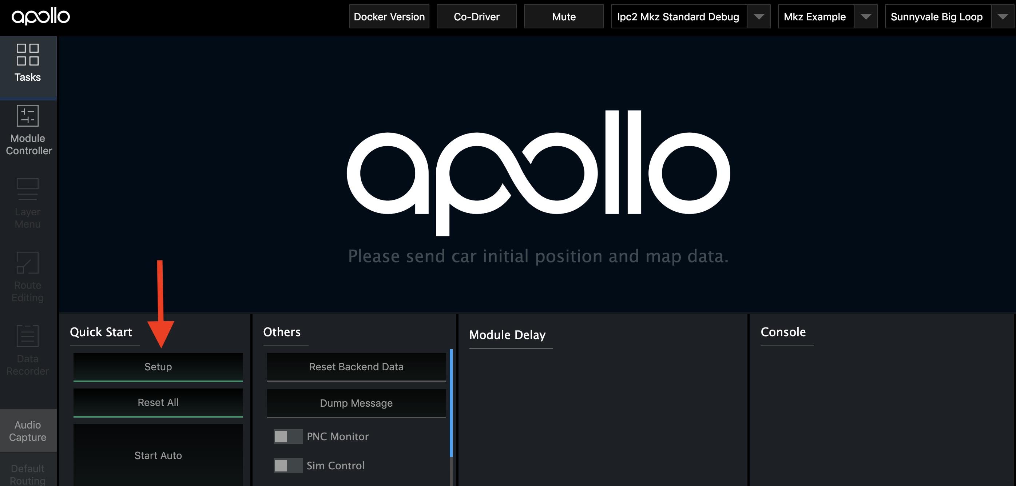Image resolution: width=1016 pixels, height=486 pixels.
Task: Click the 'Please send car initial position' message
Action: click(538, 256)
